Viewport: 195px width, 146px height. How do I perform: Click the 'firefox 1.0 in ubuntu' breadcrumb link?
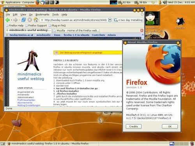pos(76,35)
